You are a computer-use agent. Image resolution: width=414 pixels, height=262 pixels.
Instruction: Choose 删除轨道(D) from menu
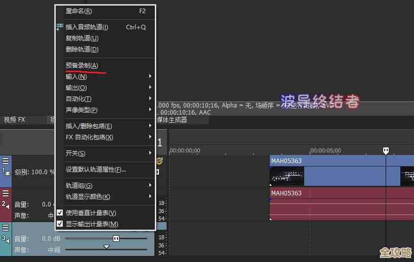point(105,49)
